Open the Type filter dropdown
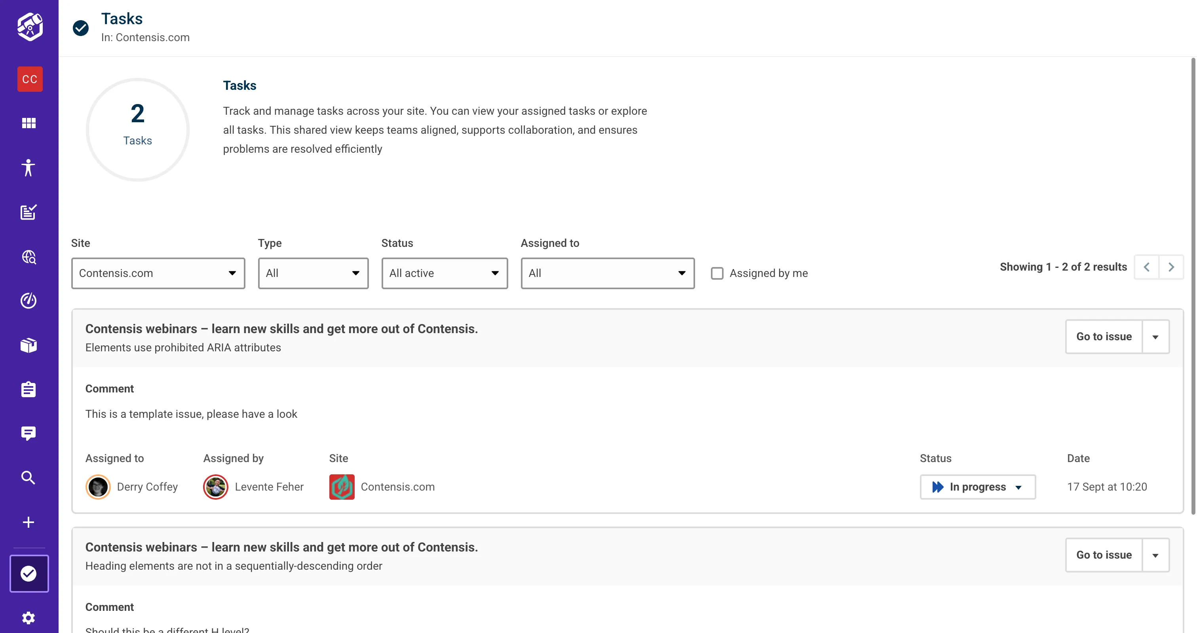 click(x=313, y=273)
